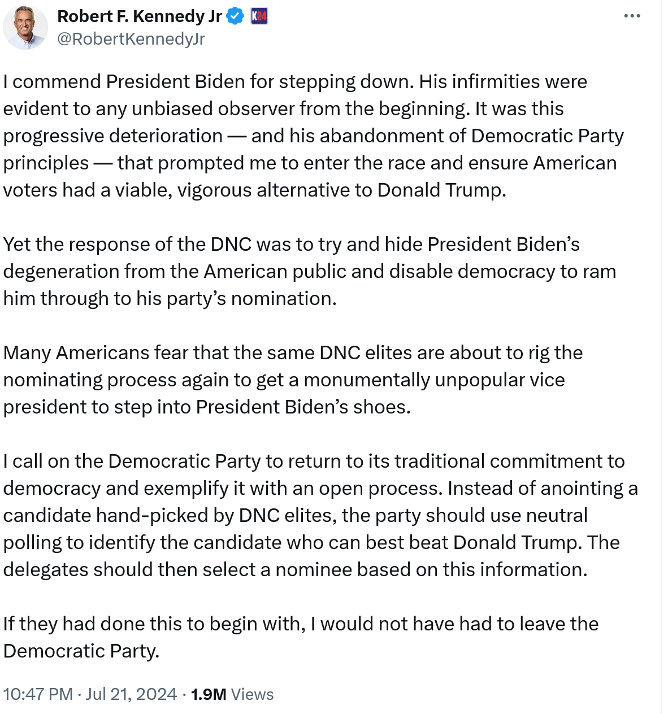Image resolution: width=668 pixels, height=714 pixels.
Task: Select the paragraph starting "If they had done"
Action: [x=301, y=637]
